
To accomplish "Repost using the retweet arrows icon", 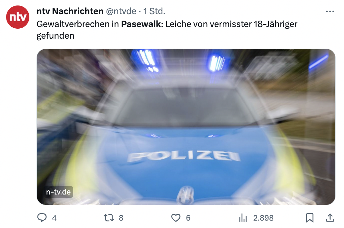I will pyautogui.click(x=109, y=218).
